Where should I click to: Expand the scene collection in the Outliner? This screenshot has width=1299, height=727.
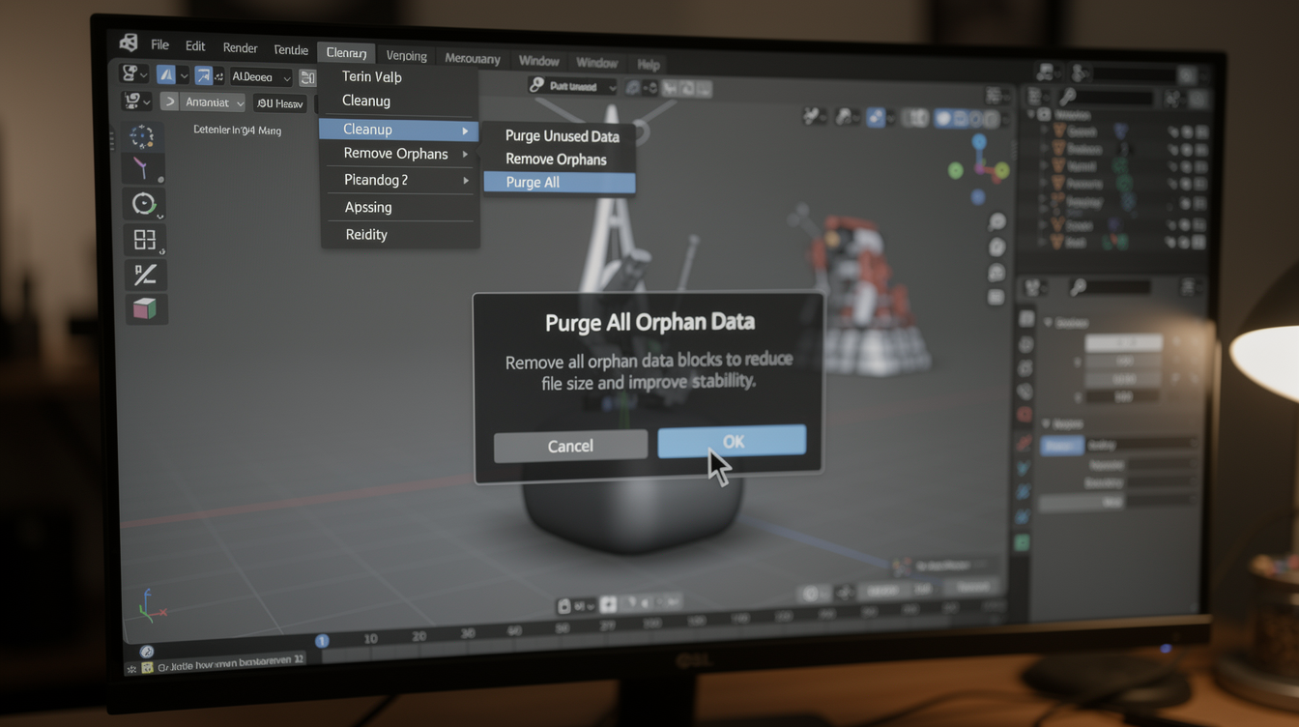pos(1031,114)
